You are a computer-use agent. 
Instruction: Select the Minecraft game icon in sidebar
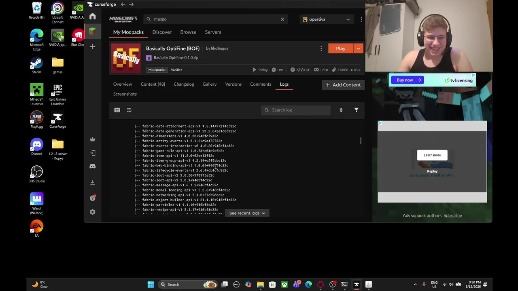(x=93, y=32)
